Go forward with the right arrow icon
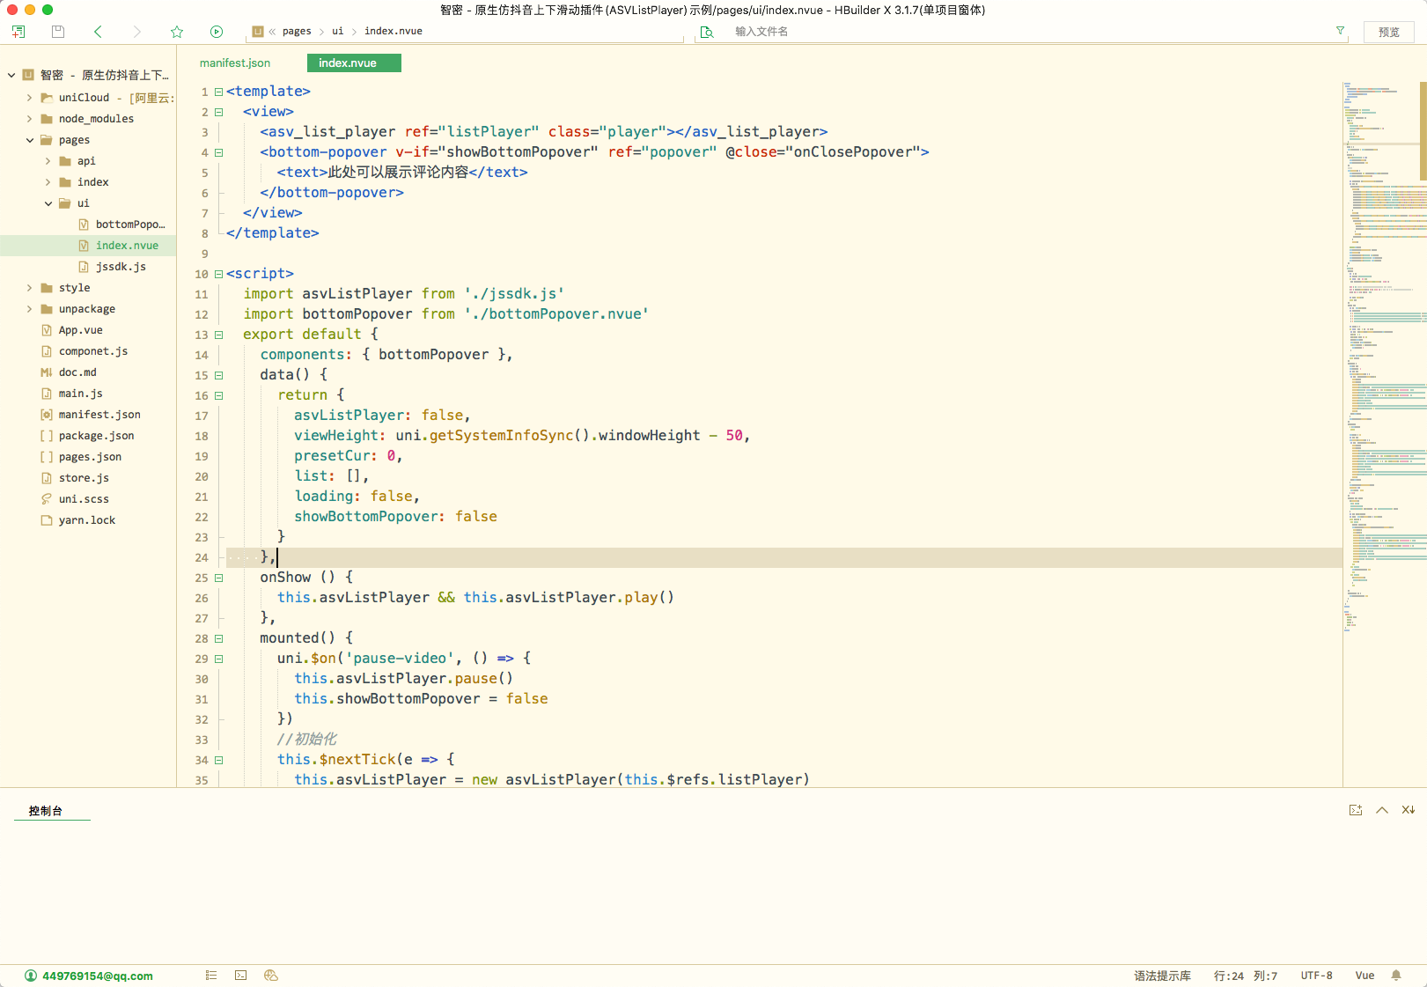The width and height of the screenshot is (1427, 987). (x=136, y=32)
